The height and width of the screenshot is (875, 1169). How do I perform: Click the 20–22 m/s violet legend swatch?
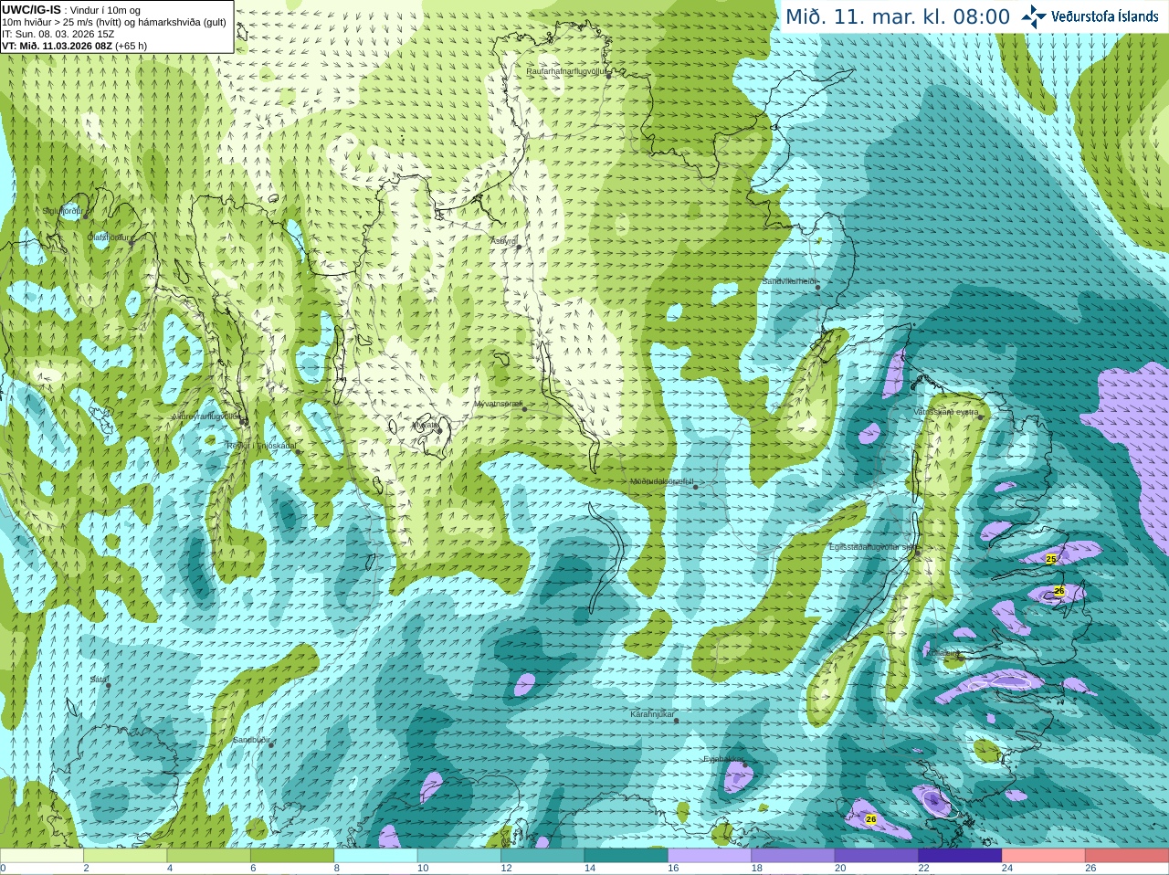pyautogui.click(x=877, y=856)
